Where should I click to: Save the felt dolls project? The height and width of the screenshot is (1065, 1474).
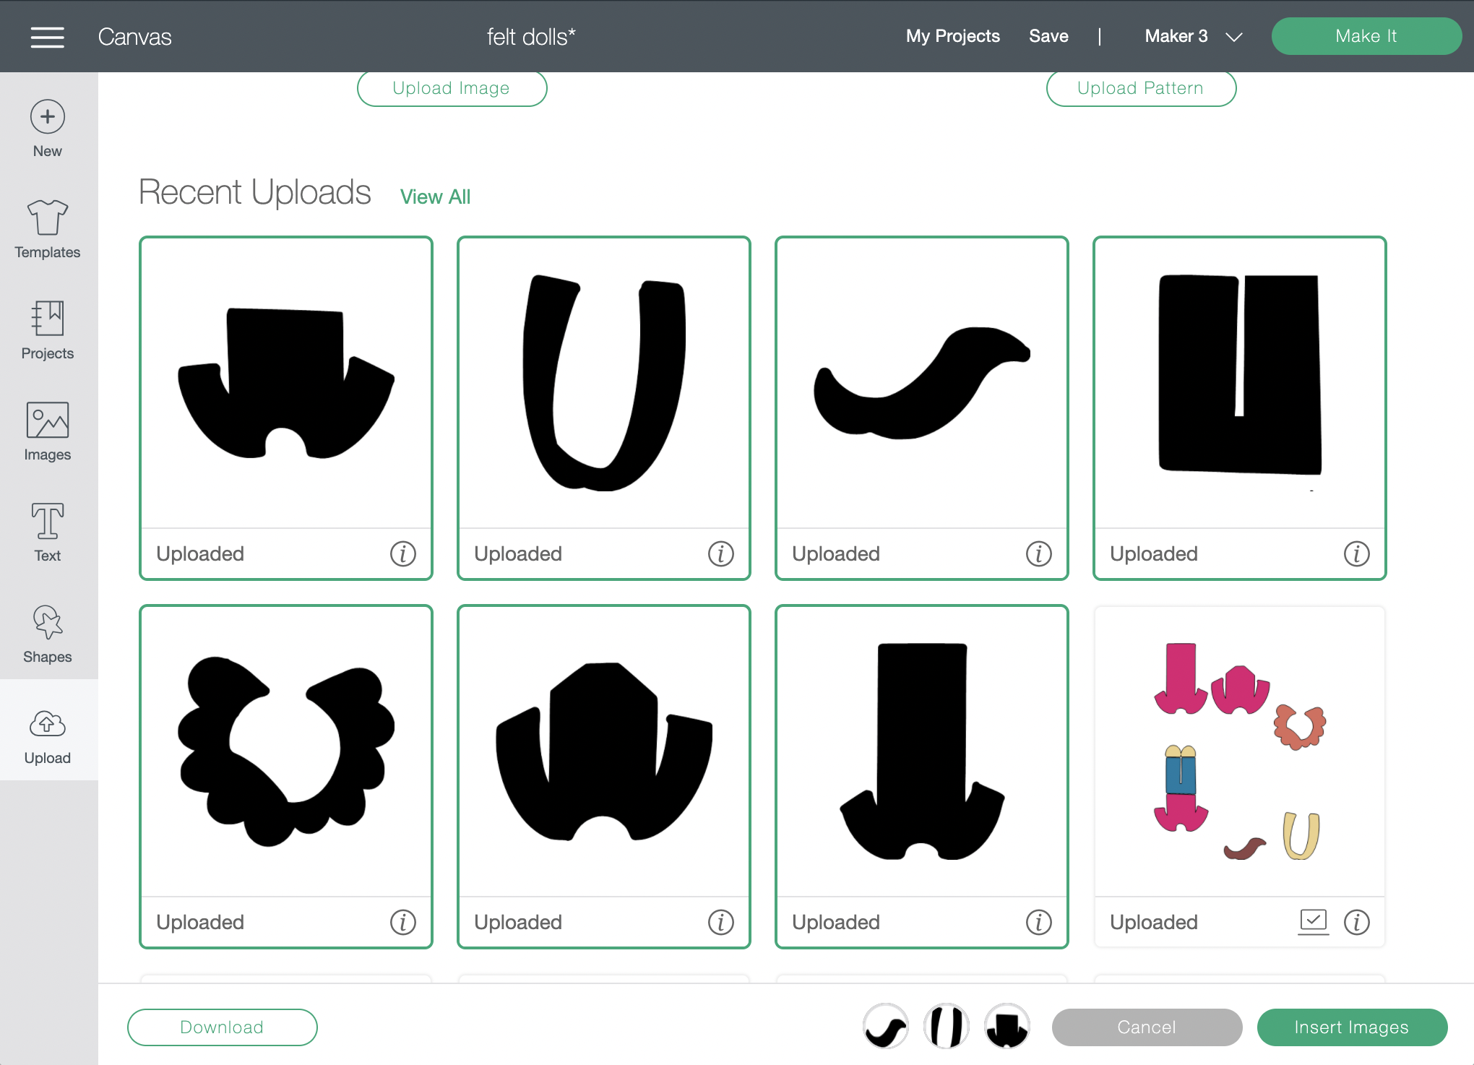pos(1048,36)
